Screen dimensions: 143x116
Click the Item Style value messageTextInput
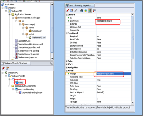pyautogui.click(x=104, y=21)
